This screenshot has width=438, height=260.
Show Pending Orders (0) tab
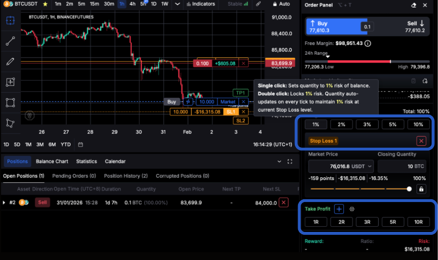pyautogui.click(x=74, y=176)
